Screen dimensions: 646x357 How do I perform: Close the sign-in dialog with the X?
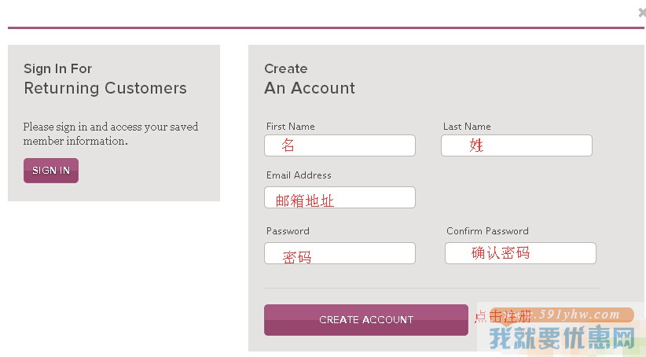(642, 13)
